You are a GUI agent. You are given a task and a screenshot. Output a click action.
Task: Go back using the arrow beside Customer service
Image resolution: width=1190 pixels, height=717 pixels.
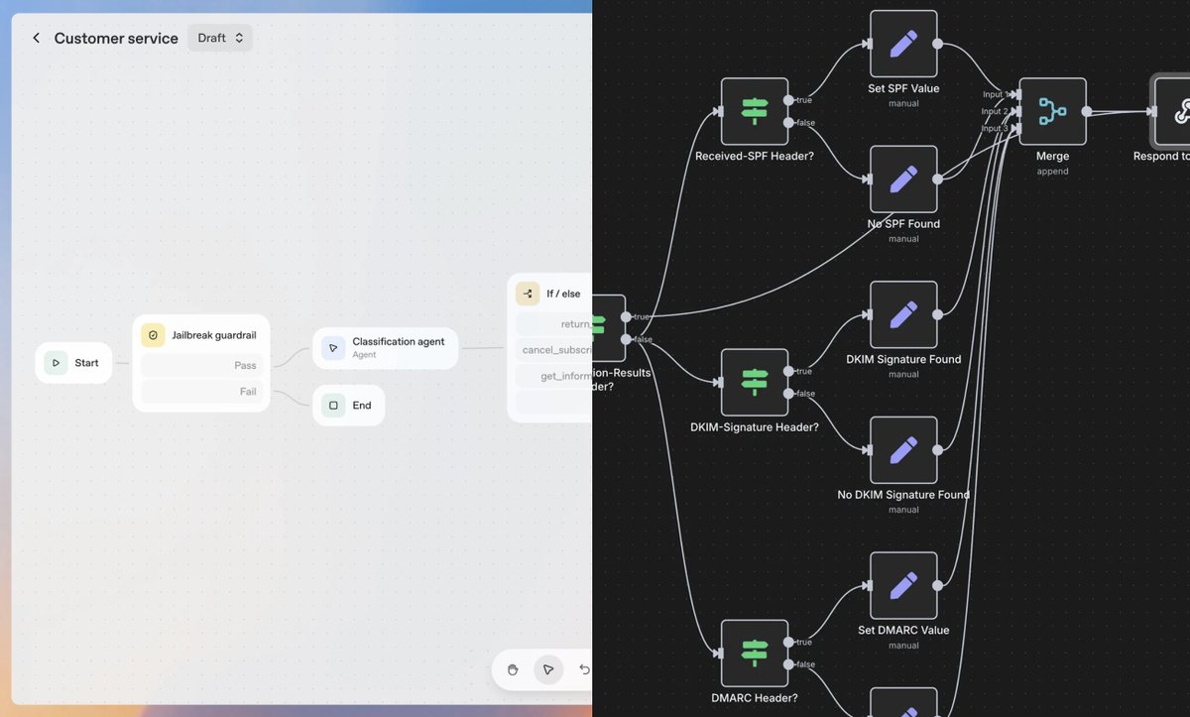coord(37,39)
